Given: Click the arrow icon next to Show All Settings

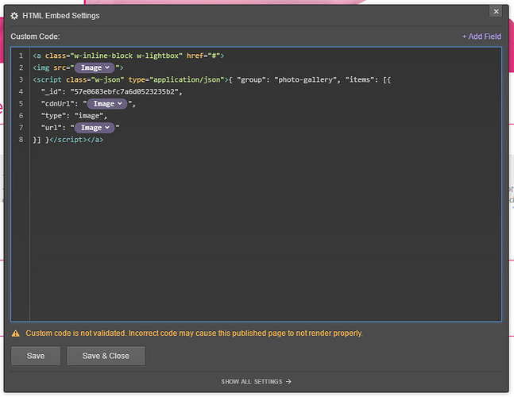Looking at the screenshot, I should 288,382.
